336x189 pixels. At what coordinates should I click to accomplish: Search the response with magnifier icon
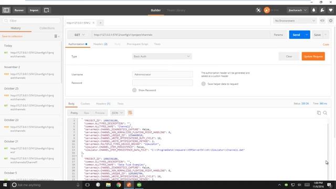(x=325, y=113)
